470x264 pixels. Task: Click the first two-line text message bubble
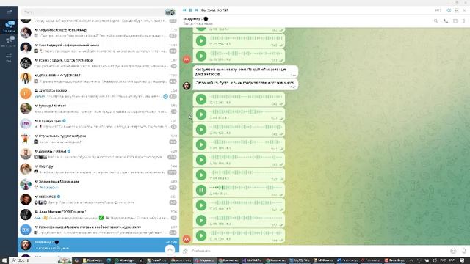[x=245, y=72]
